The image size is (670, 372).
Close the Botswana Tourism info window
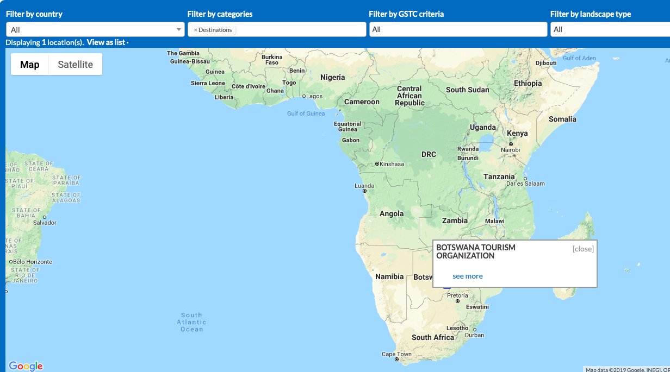pyautogui.click(x=583, y=249)
